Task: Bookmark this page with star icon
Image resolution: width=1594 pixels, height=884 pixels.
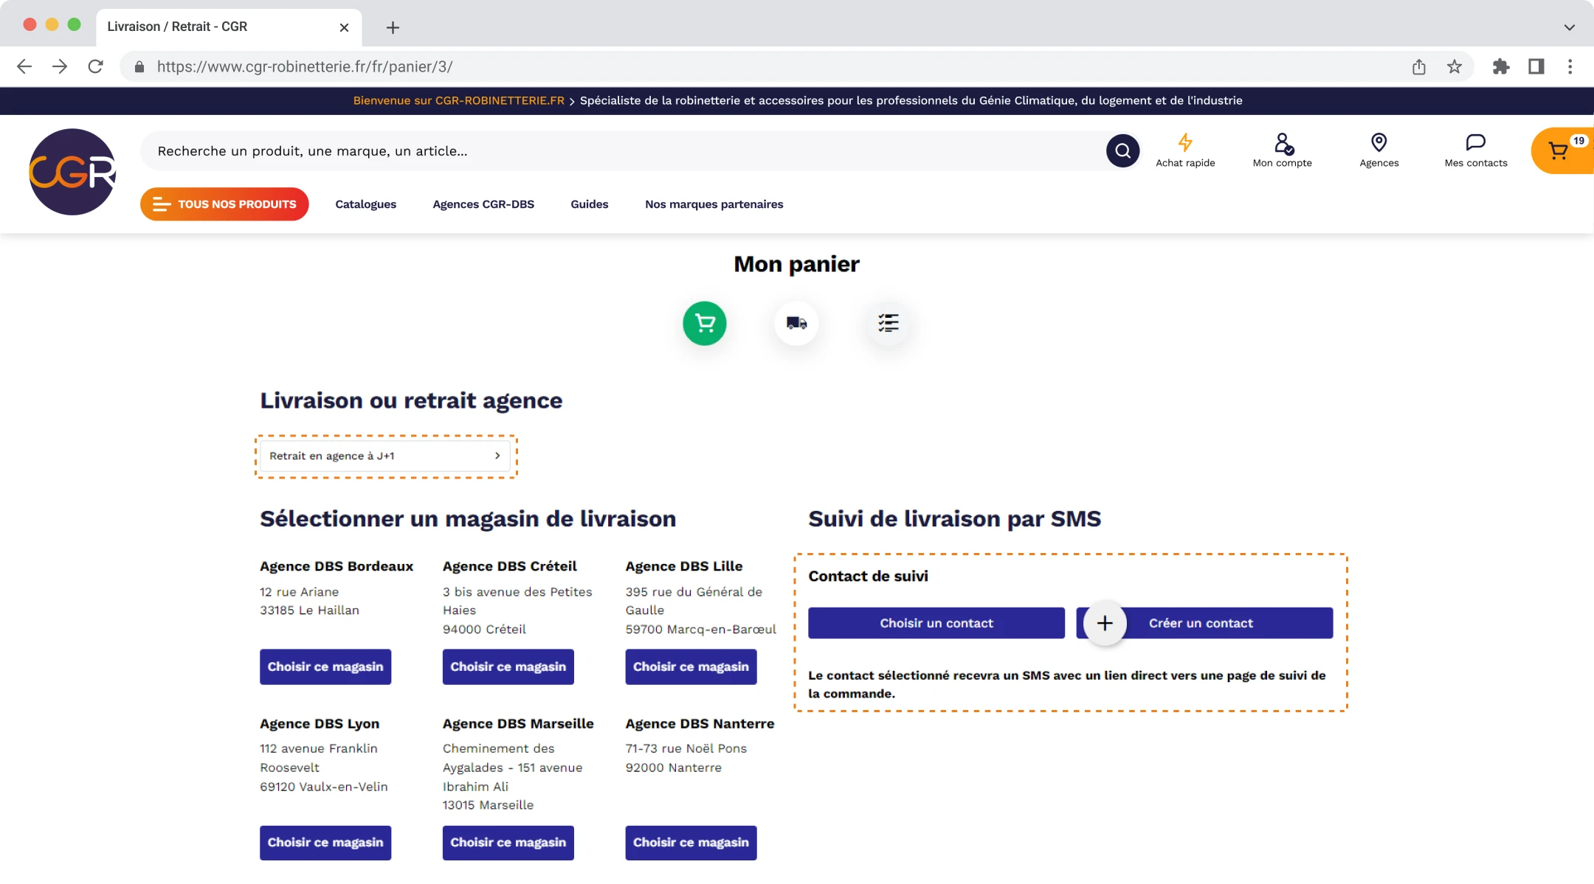Action: pyautogui.click(x=1454, y=66)
